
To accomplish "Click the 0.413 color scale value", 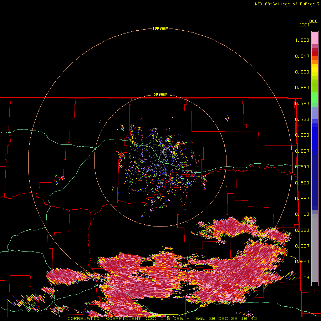I will 302,214.
